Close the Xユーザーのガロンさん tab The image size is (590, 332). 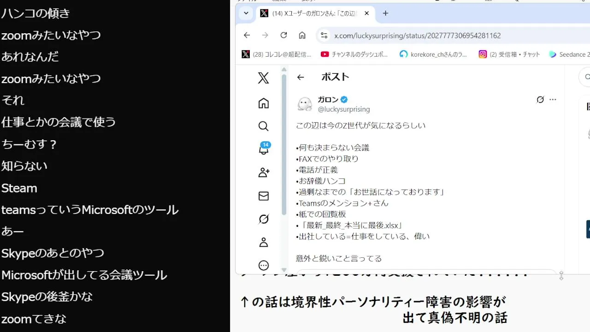pos(367,13)
